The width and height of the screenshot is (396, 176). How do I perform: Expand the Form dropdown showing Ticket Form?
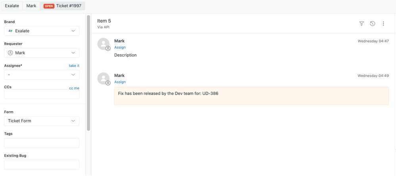tap(42, 121)
